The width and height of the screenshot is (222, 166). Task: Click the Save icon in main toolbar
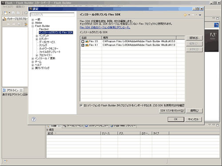point(13,13)
